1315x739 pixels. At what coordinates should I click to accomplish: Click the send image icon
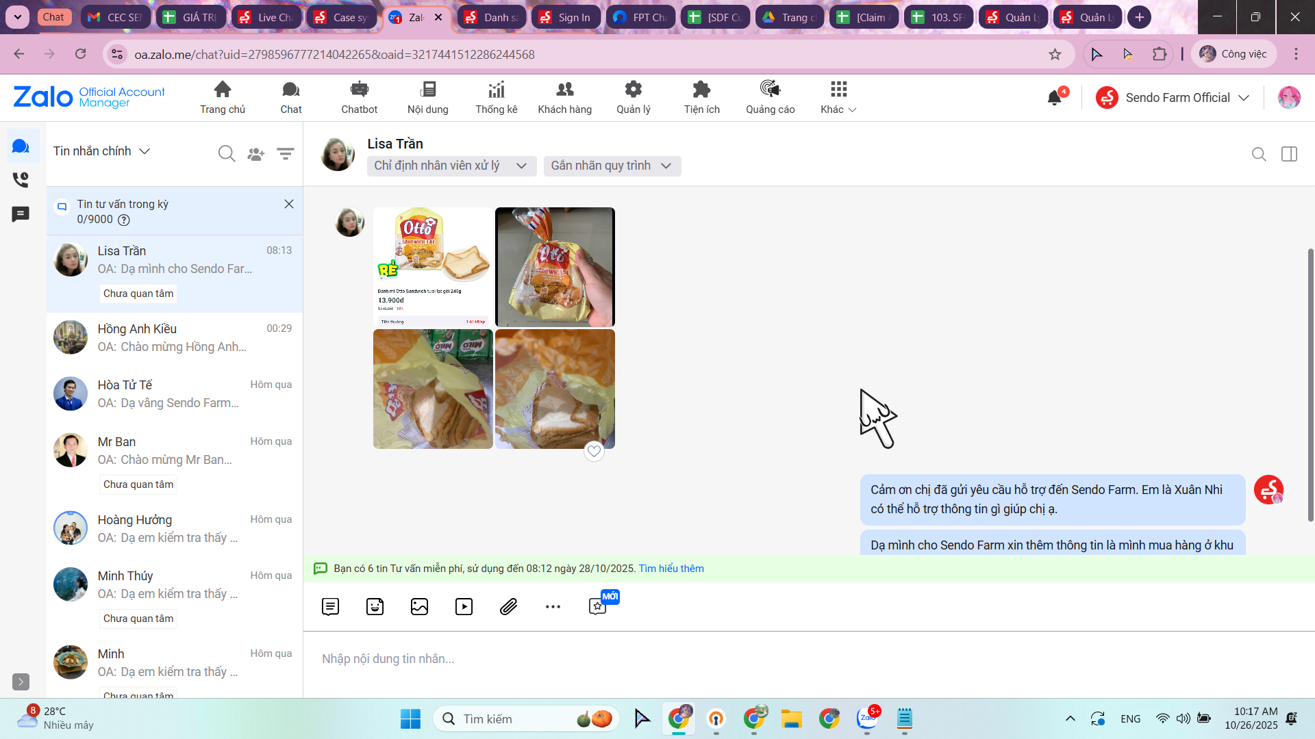tap(419, 606)
